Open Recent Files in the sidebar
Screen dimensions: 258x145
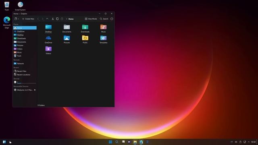(x=25, y=71)
